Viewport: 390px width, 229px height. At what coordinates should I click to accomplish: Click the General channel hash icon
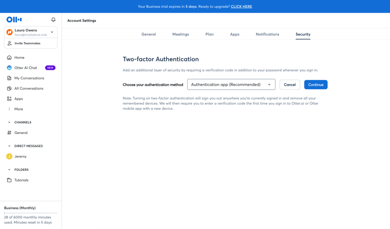(x=9, y=133)
